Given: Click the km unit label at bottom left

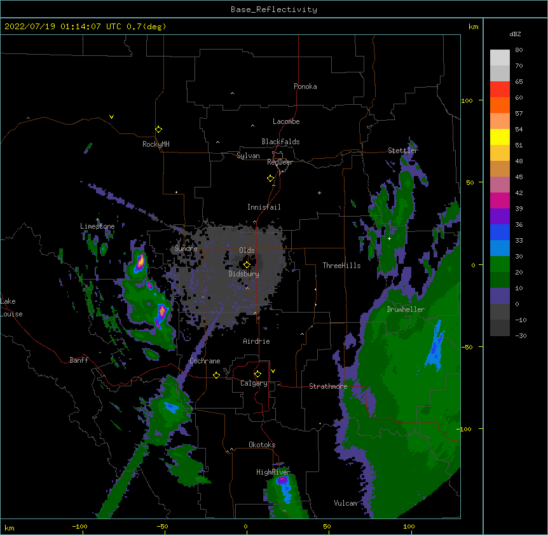Looking at the screenshot, I should click(9, 527).
